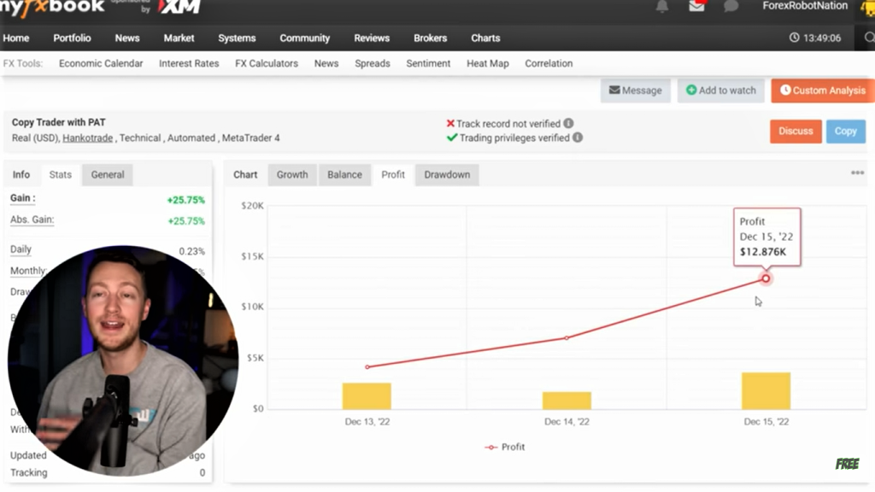Switch to the Drawdown tab

pos(447,174)
